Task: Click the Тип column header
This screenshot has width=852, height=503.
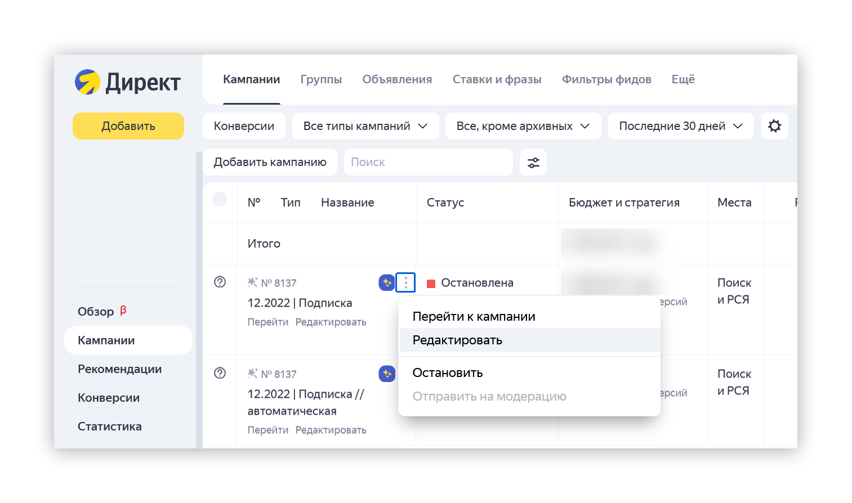Action: pos(291,203)
